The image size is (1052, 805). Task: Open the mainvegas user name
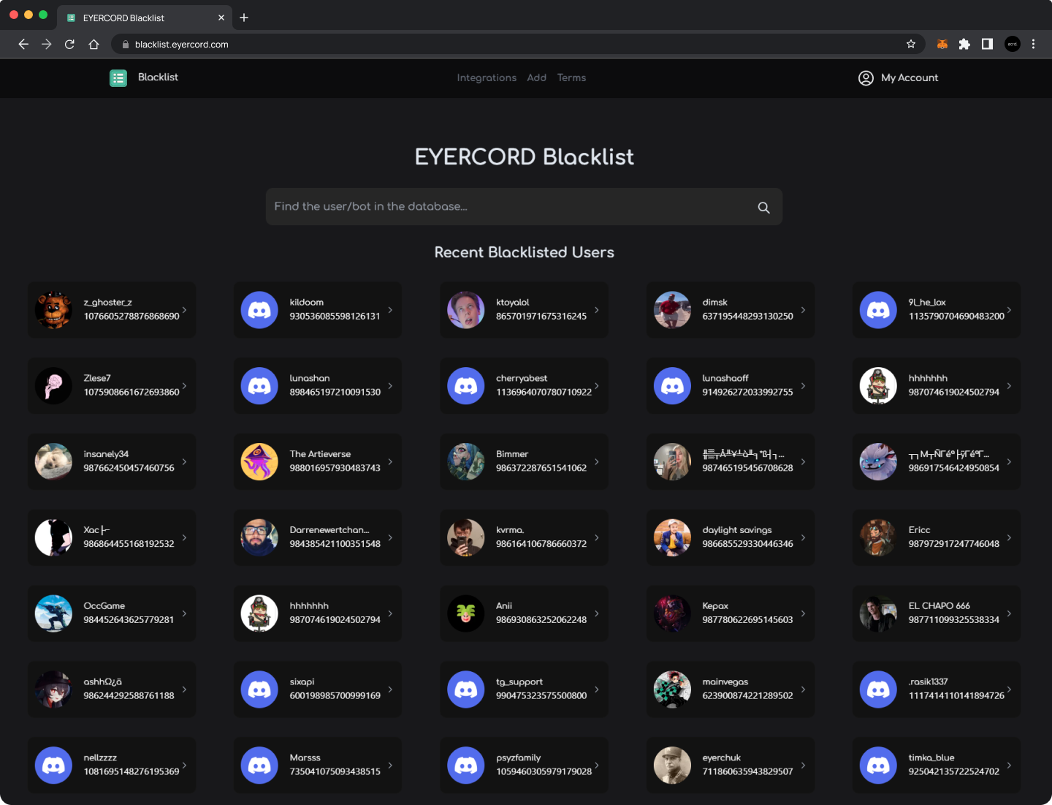725,682
